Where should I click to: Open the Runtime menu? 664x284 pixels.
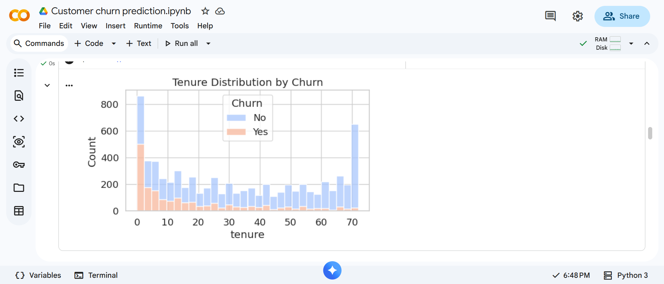point(148,26)
